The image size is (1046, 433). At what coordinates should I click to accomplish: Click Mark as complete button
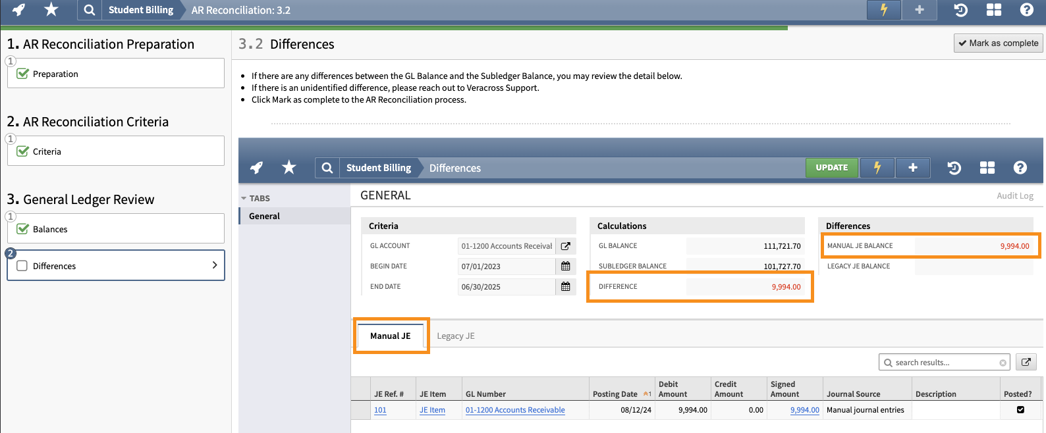[x=998, y=43]
